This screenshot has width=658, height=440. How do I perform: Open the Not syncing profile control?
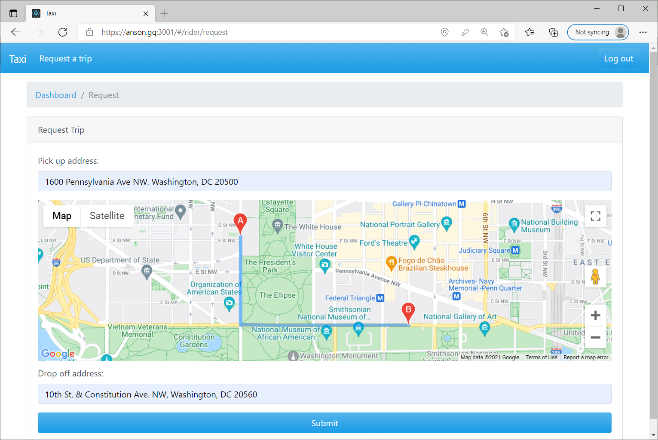(x=598, y=32)
